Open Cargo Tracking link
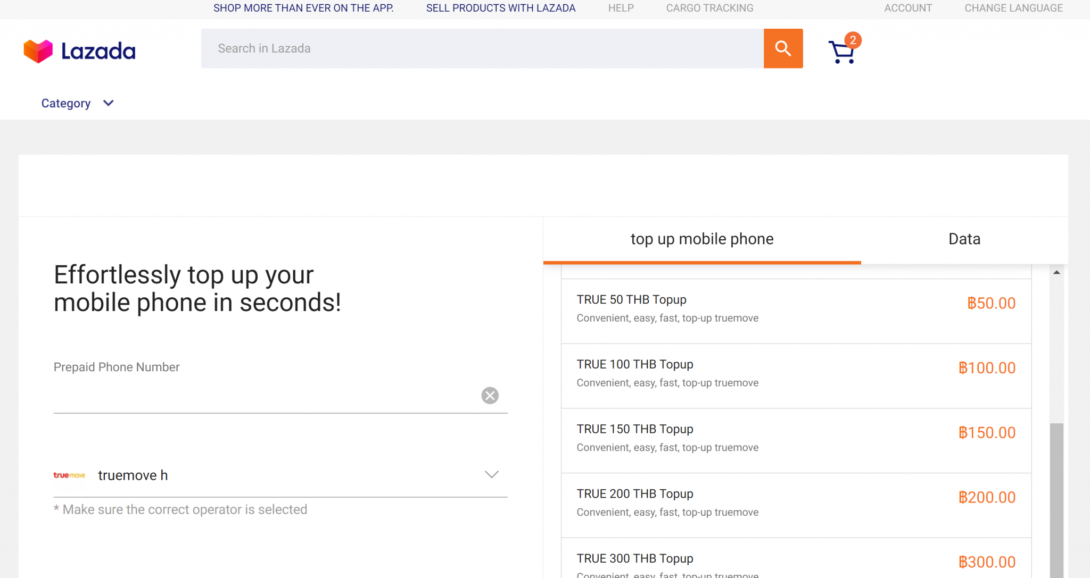This screenshot has width=1090, height=578. [709, 8]
